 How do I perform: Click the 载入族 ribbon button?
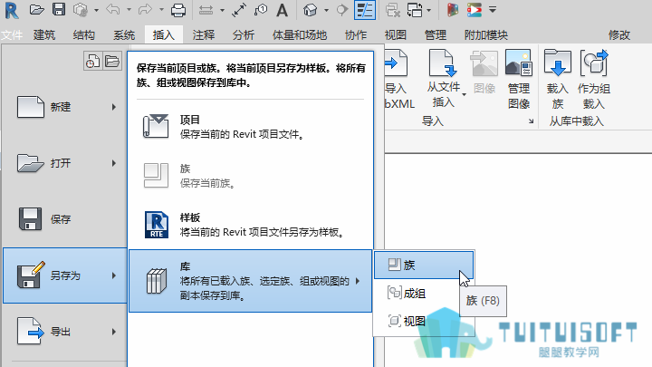[557, 80]
